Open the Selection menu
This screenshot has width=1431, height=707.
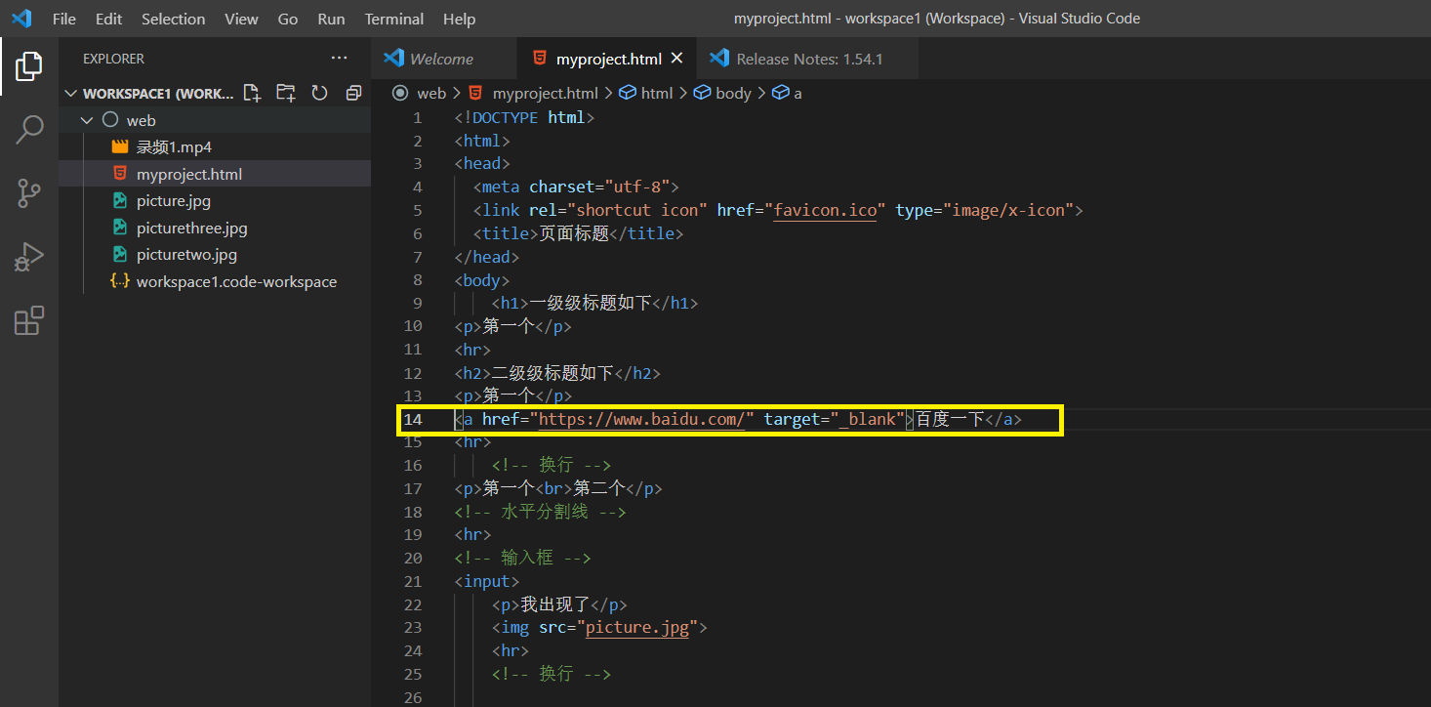(174, 19)
